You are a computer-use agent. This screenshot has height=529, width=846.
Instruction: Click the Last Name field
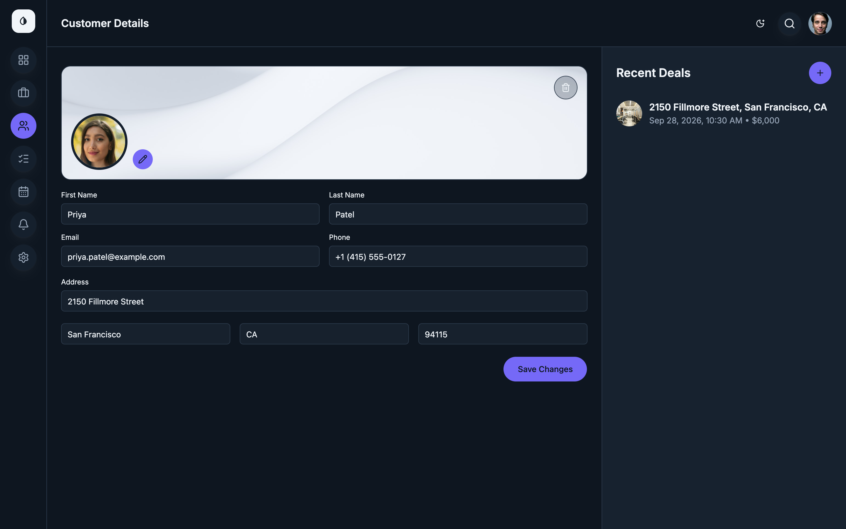458,214
